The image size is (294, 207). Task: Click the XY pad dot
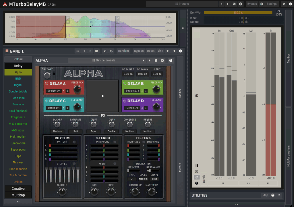pyautogui.click(x=102, y=96)
